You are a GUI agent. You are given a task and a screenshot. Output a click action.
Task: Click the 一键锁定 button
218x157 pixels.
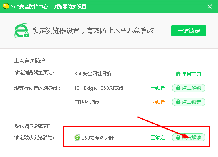(x=189, y=31)
